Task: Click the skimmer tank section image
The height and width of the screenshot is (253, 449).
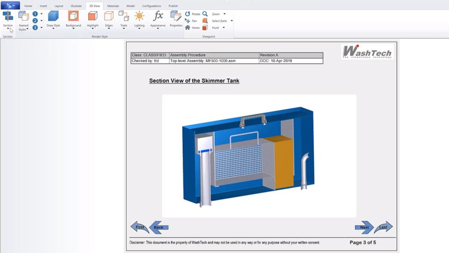Action: point(259,156)
